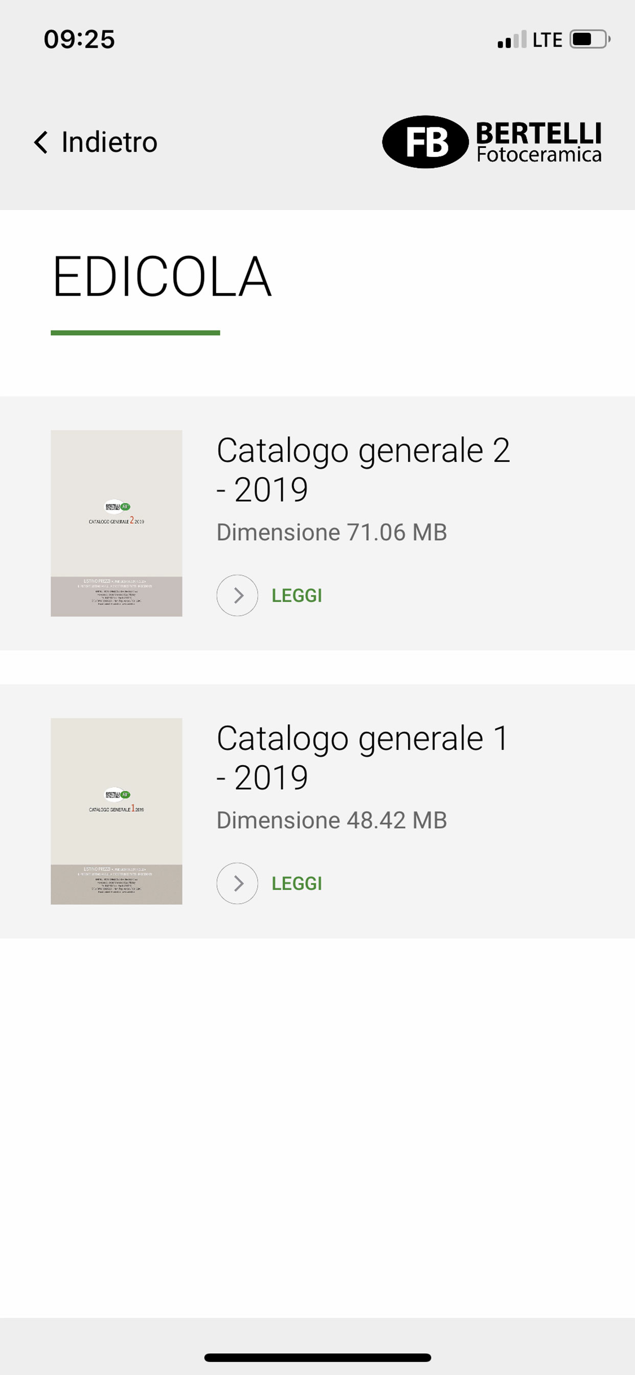Screen dimensions: 635x1375
Task: Open the Catalogo generale 2 cover thumbnail
Action: [x=117, y=523]
